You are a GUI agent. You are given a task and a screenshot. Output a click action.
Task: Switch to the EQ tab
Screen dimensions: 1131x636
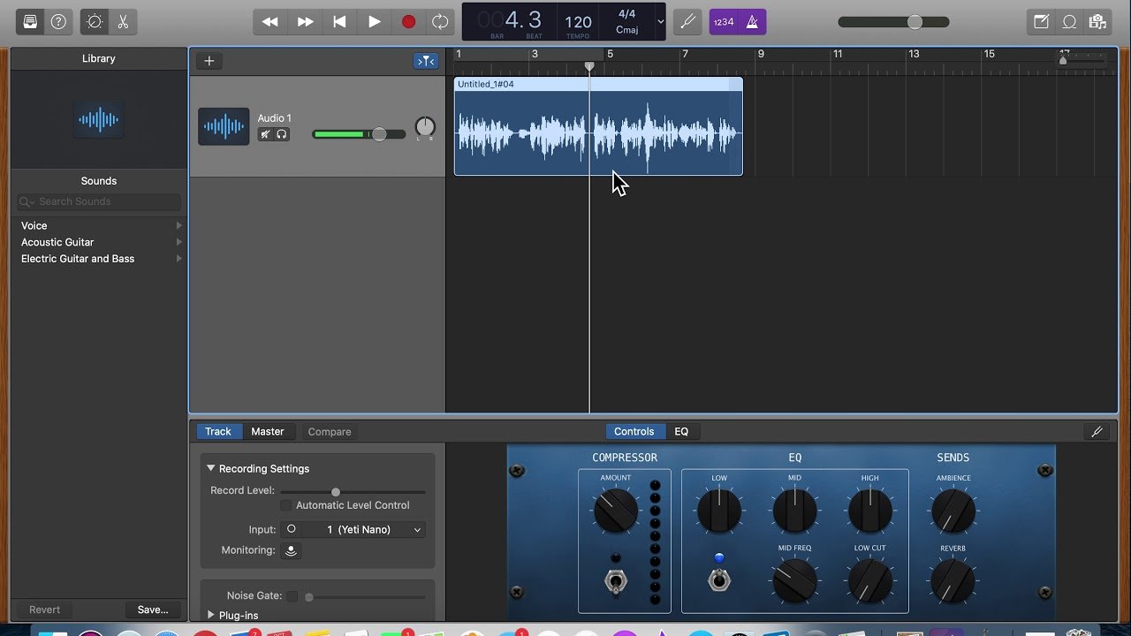click(x=681, y=432)
